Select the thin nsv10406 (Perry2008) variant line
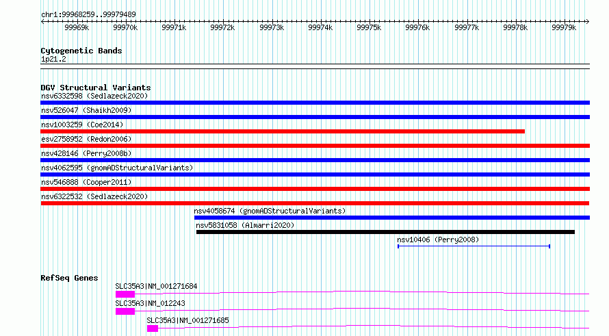Viewport: 609px width, 336px height. (474, 246)
